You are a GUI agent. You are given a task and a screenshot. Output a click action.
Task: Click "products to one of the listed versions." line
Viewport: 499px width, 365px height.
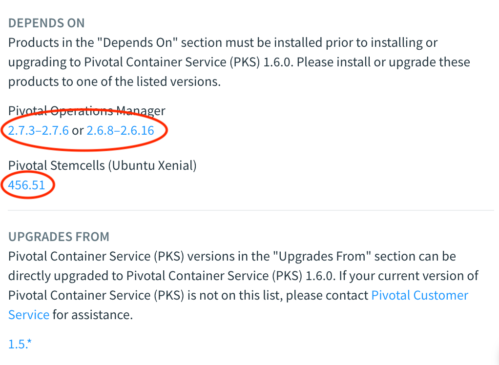pos(114,81)
